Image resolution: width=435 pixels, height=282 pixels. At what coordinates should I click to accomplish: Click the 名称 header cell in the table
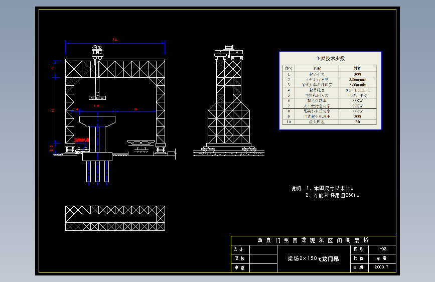317,68
